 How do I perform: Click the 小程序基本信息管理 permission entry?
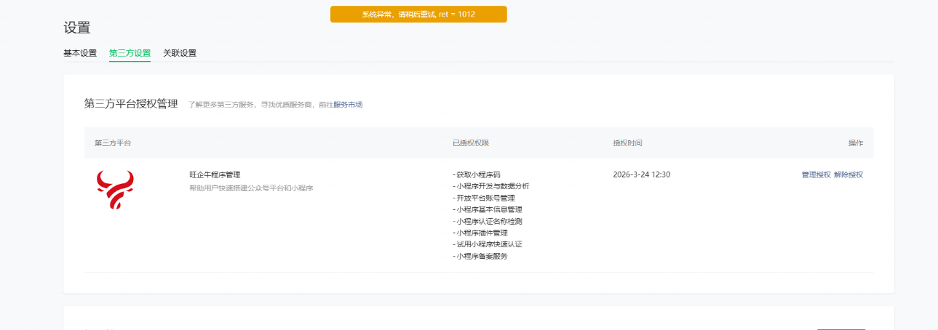(x=488, y=209)
